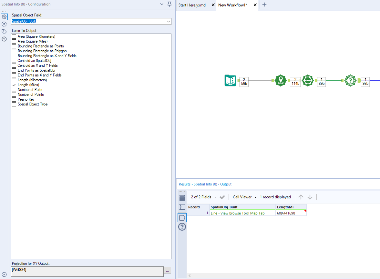Switch to New Workflow1 tab
This screenshot has width=380, height=279.
(x=232, y=5)
